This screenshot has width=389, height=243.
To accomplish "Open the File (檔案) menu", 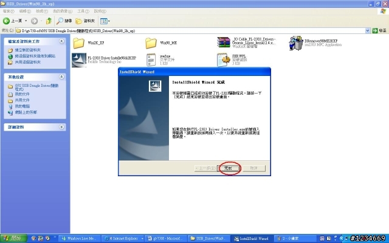I will 9,11.
